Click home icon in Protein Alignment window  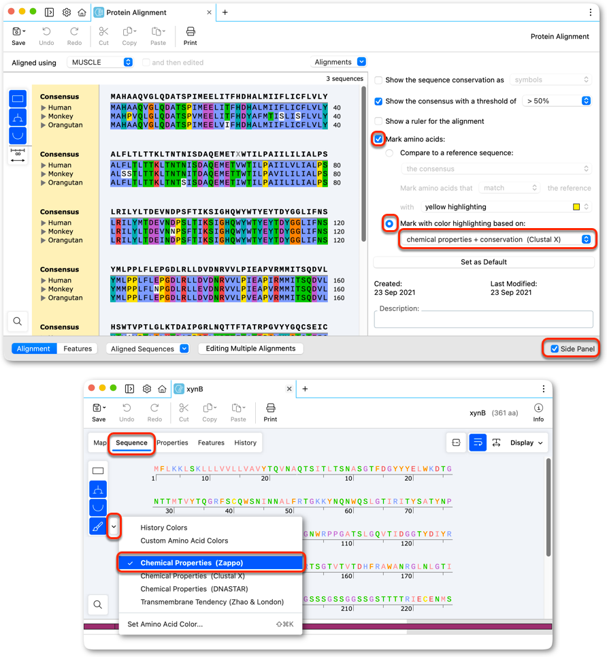(x=82, y=12)
